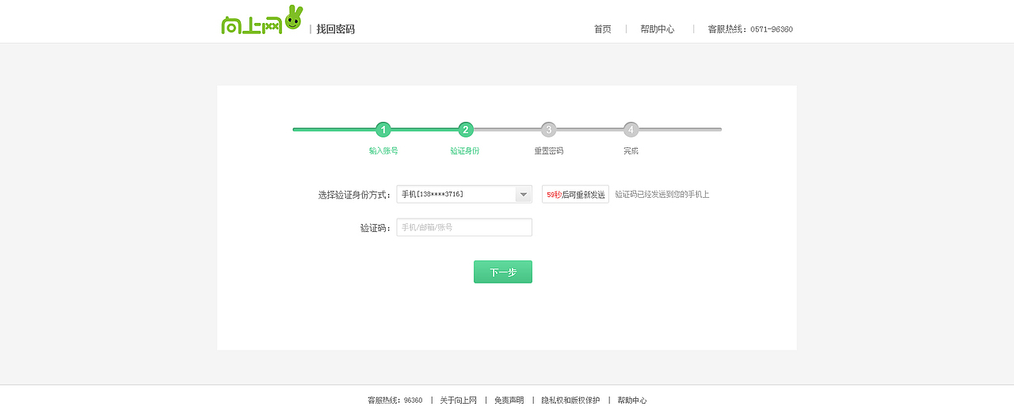Screen dimensions: 1014x414
Task: Click the 验证身份 step label
Action: point(465,150)
